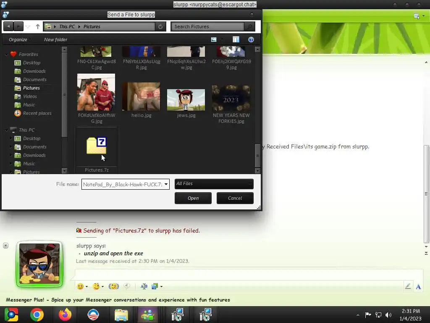
Task: Select Videos under Favorites
Action: [x=26, y=96]
